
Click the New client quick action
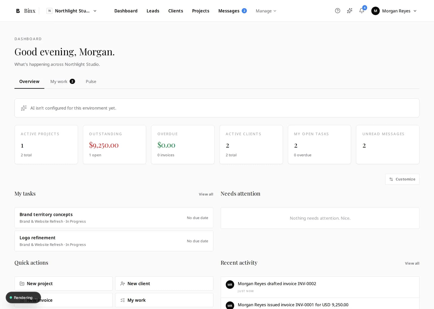click(x=164, y=283)
